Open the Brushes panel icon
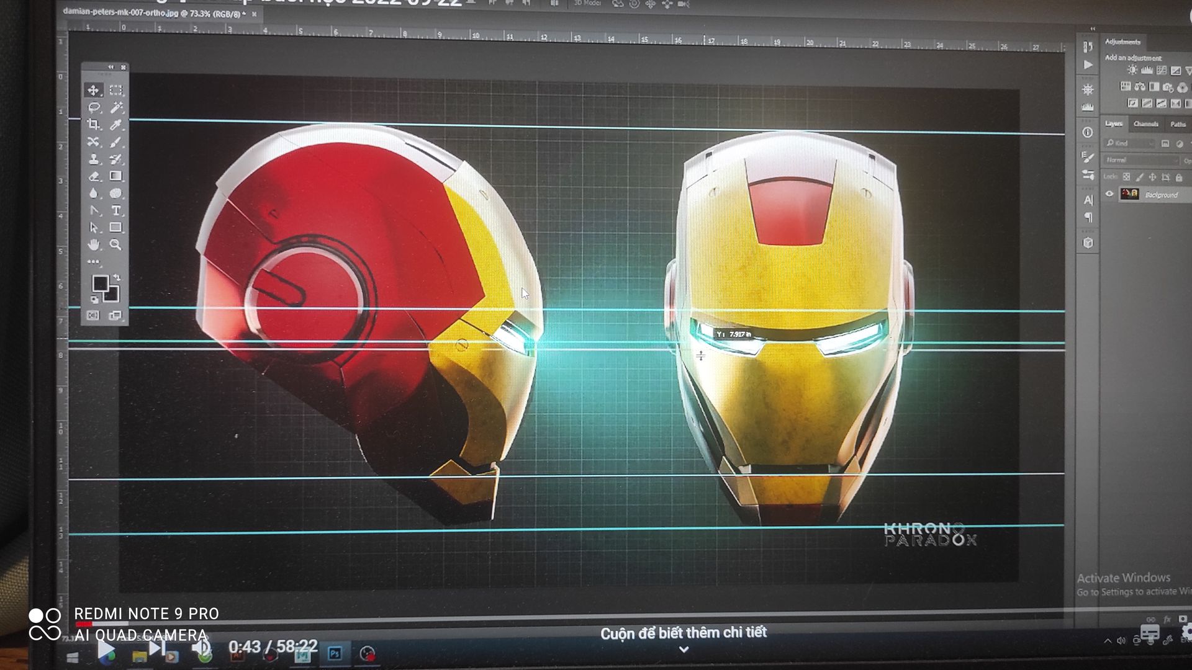1192x670 pixels. point(1088,175)
